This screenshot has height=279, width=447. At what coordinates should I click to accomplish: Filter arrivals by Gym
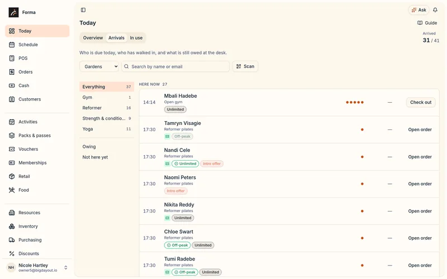(107, 97)
